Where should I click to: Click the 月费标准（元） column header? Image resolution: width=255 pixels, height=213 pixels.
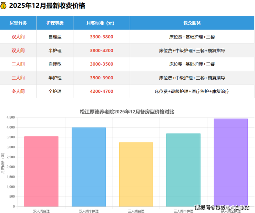[x=101, y=23]
